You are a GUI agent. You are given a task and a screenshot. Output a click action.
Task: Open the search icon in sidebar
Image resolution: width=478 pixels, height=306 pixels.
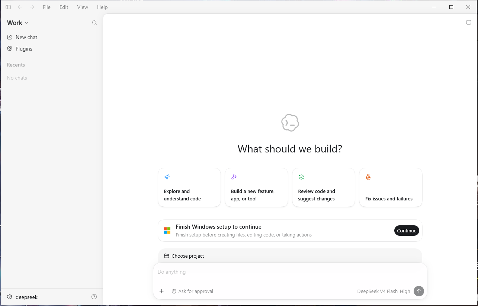[x=94, y=23]
